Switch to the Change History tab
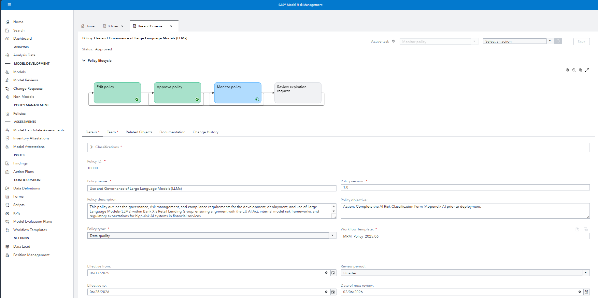 (x=205, y=132)
